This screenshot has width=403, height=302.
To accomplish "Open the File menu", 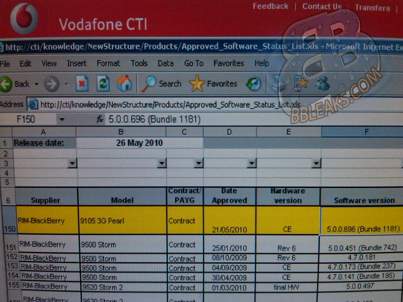I will point(5,63).
